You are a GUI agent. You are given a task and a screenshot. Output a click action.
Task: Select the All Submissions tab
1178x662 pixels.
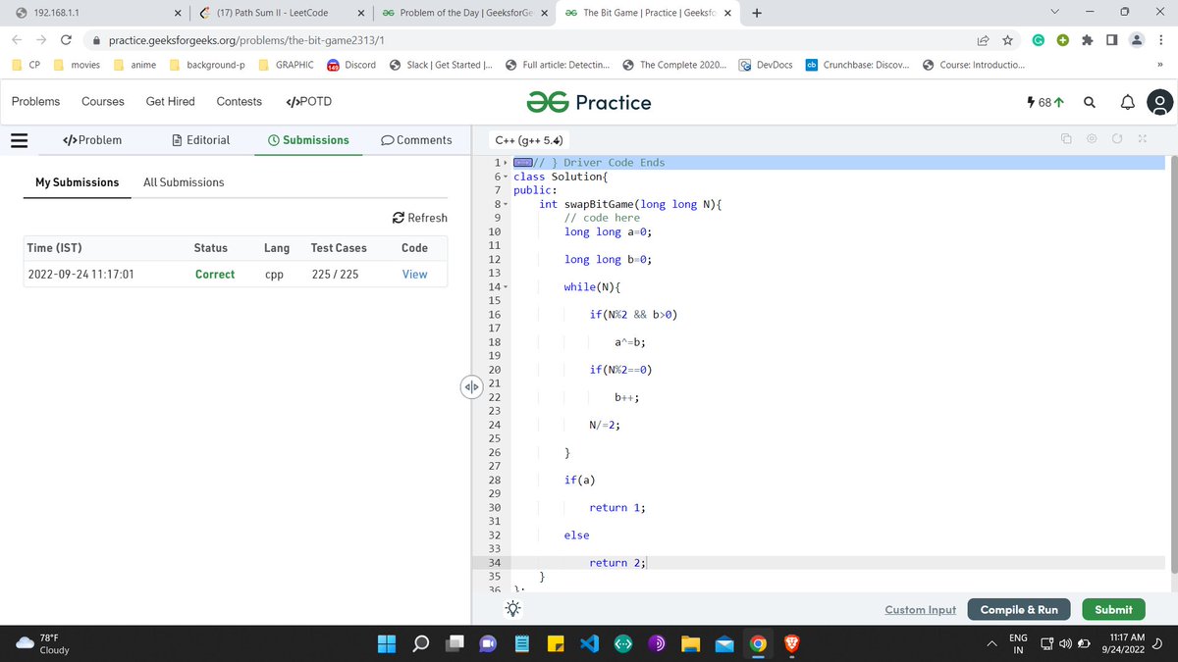184,182
